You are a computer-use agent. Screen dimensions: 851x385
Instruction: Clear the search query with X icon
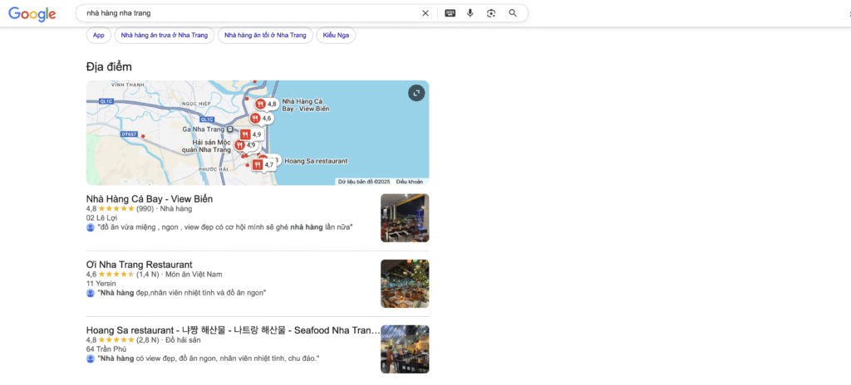click(425, 13)
